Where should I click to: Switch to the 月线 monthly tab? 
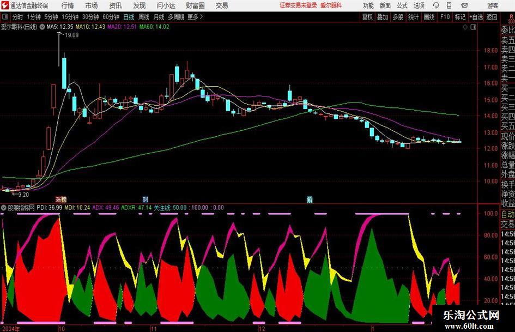click(159, 17)
